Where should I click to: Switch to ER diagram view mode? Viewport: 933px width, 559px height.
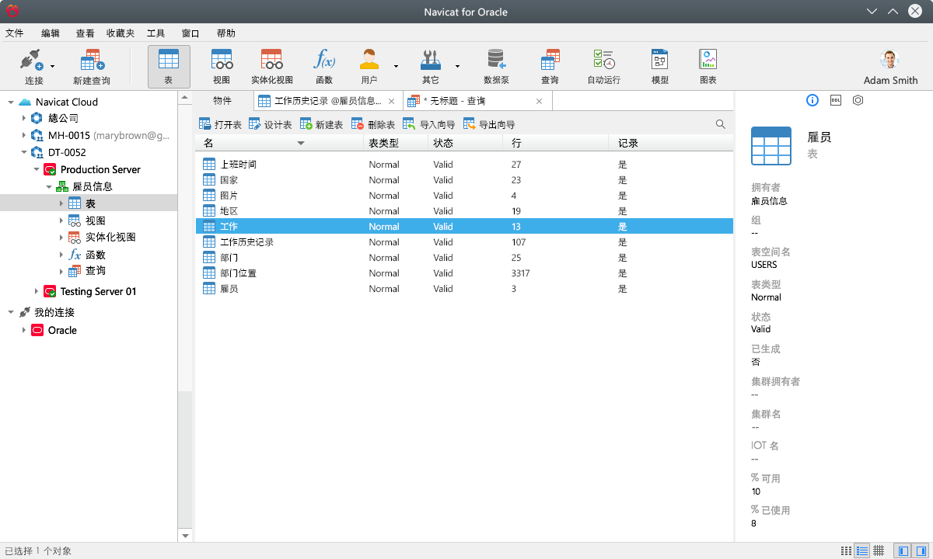tap(879, 550)
